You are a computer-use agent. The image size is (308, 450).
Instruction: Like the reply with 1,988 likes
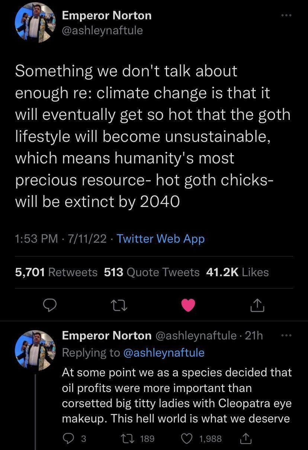point(187,439)
